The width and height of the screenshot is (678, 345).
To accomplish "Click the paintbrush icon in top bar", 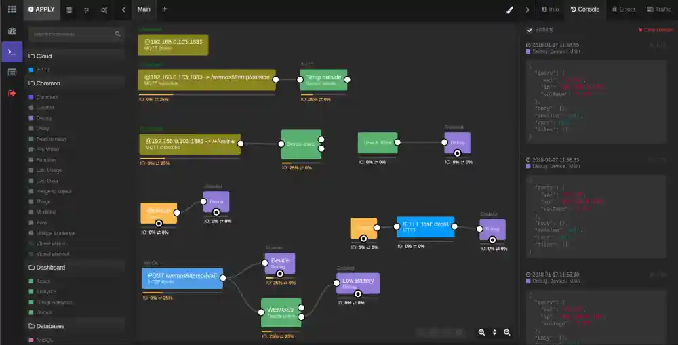I will coord(510,9).
